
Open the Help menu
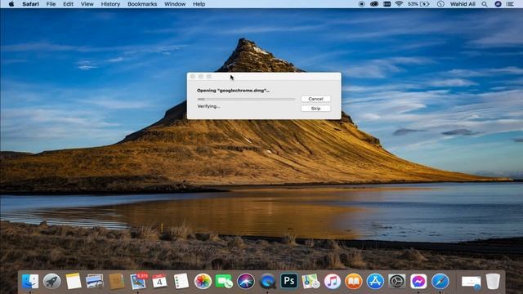199,4
